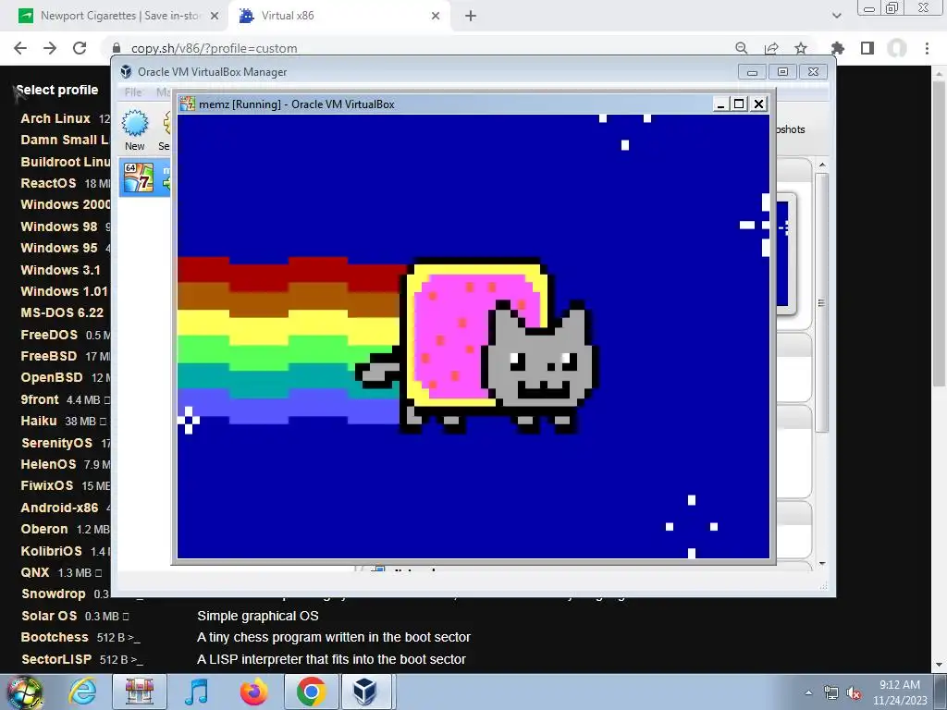
Task: Click the 'Simple graphical OS' description text
Action: coord(258,616)
